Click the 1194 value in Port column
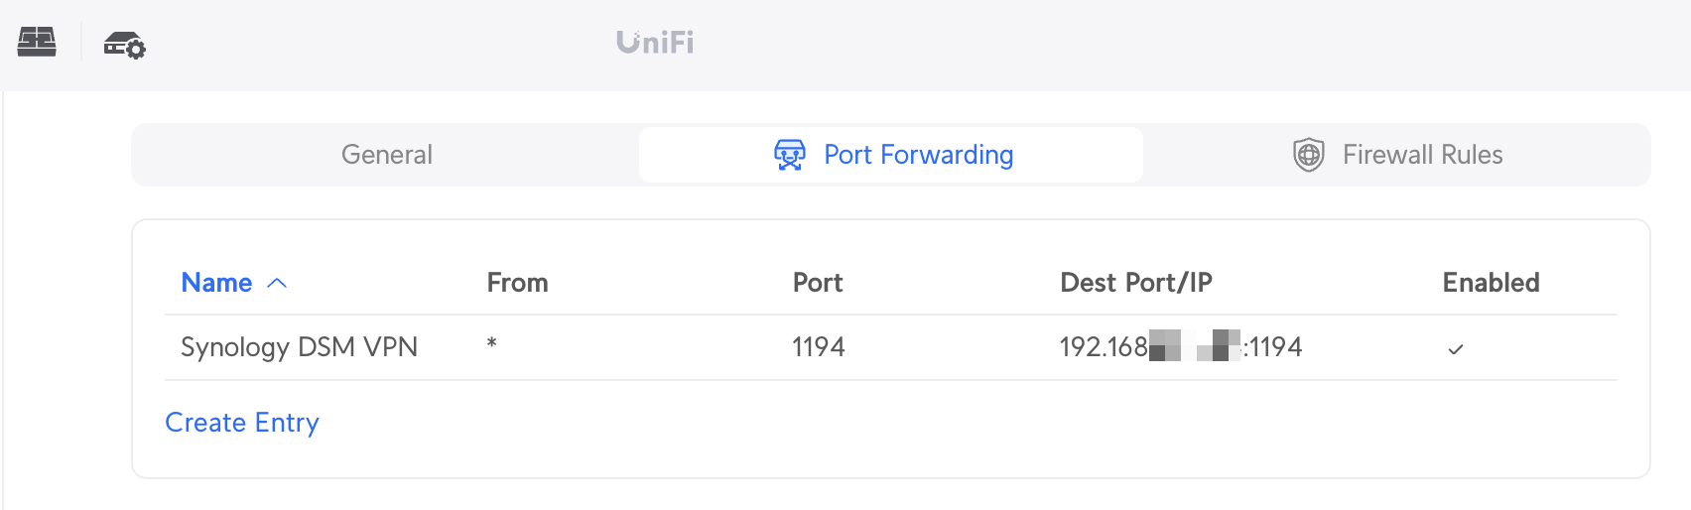 coord(818,347)
